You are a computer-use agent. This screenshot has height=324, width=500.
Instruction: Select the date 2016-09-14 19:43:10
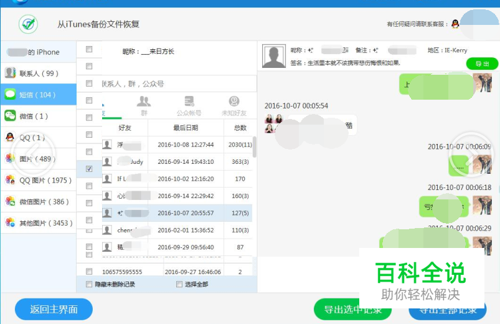[186, 161]
